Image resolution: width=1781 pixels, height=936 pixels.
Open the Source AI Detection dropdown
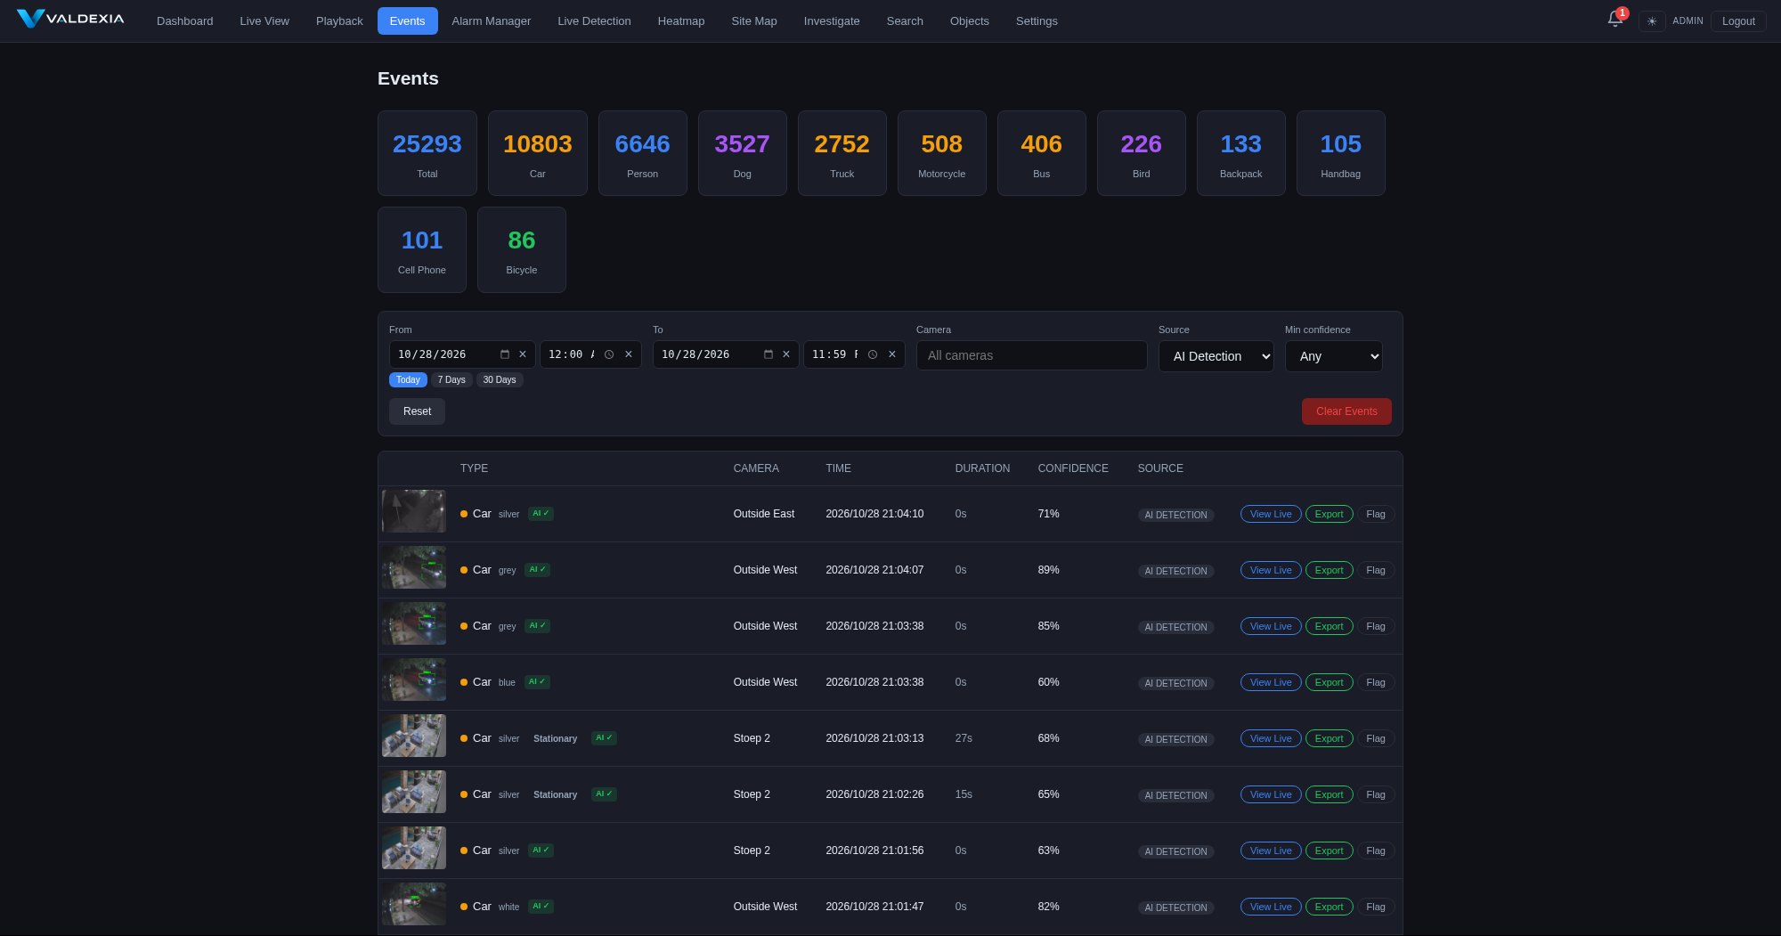pyautogui.click(x=1216, y=356)
